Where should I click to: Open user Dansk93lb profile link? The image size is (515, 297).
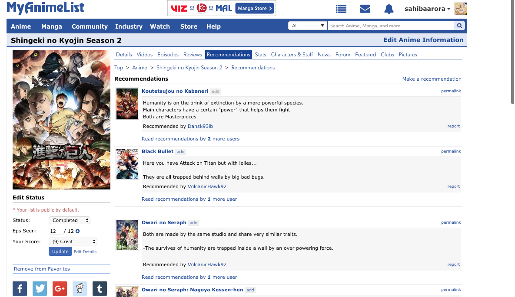[x=200, y=126]
